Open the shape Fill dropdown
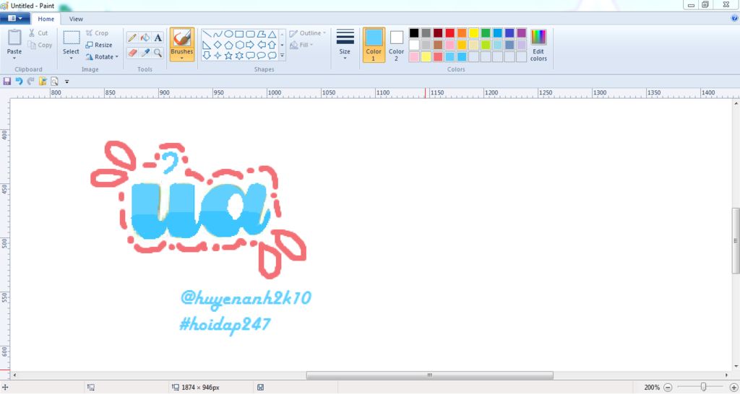The height and width of the screenshot is (394, 740). [302, 45]
